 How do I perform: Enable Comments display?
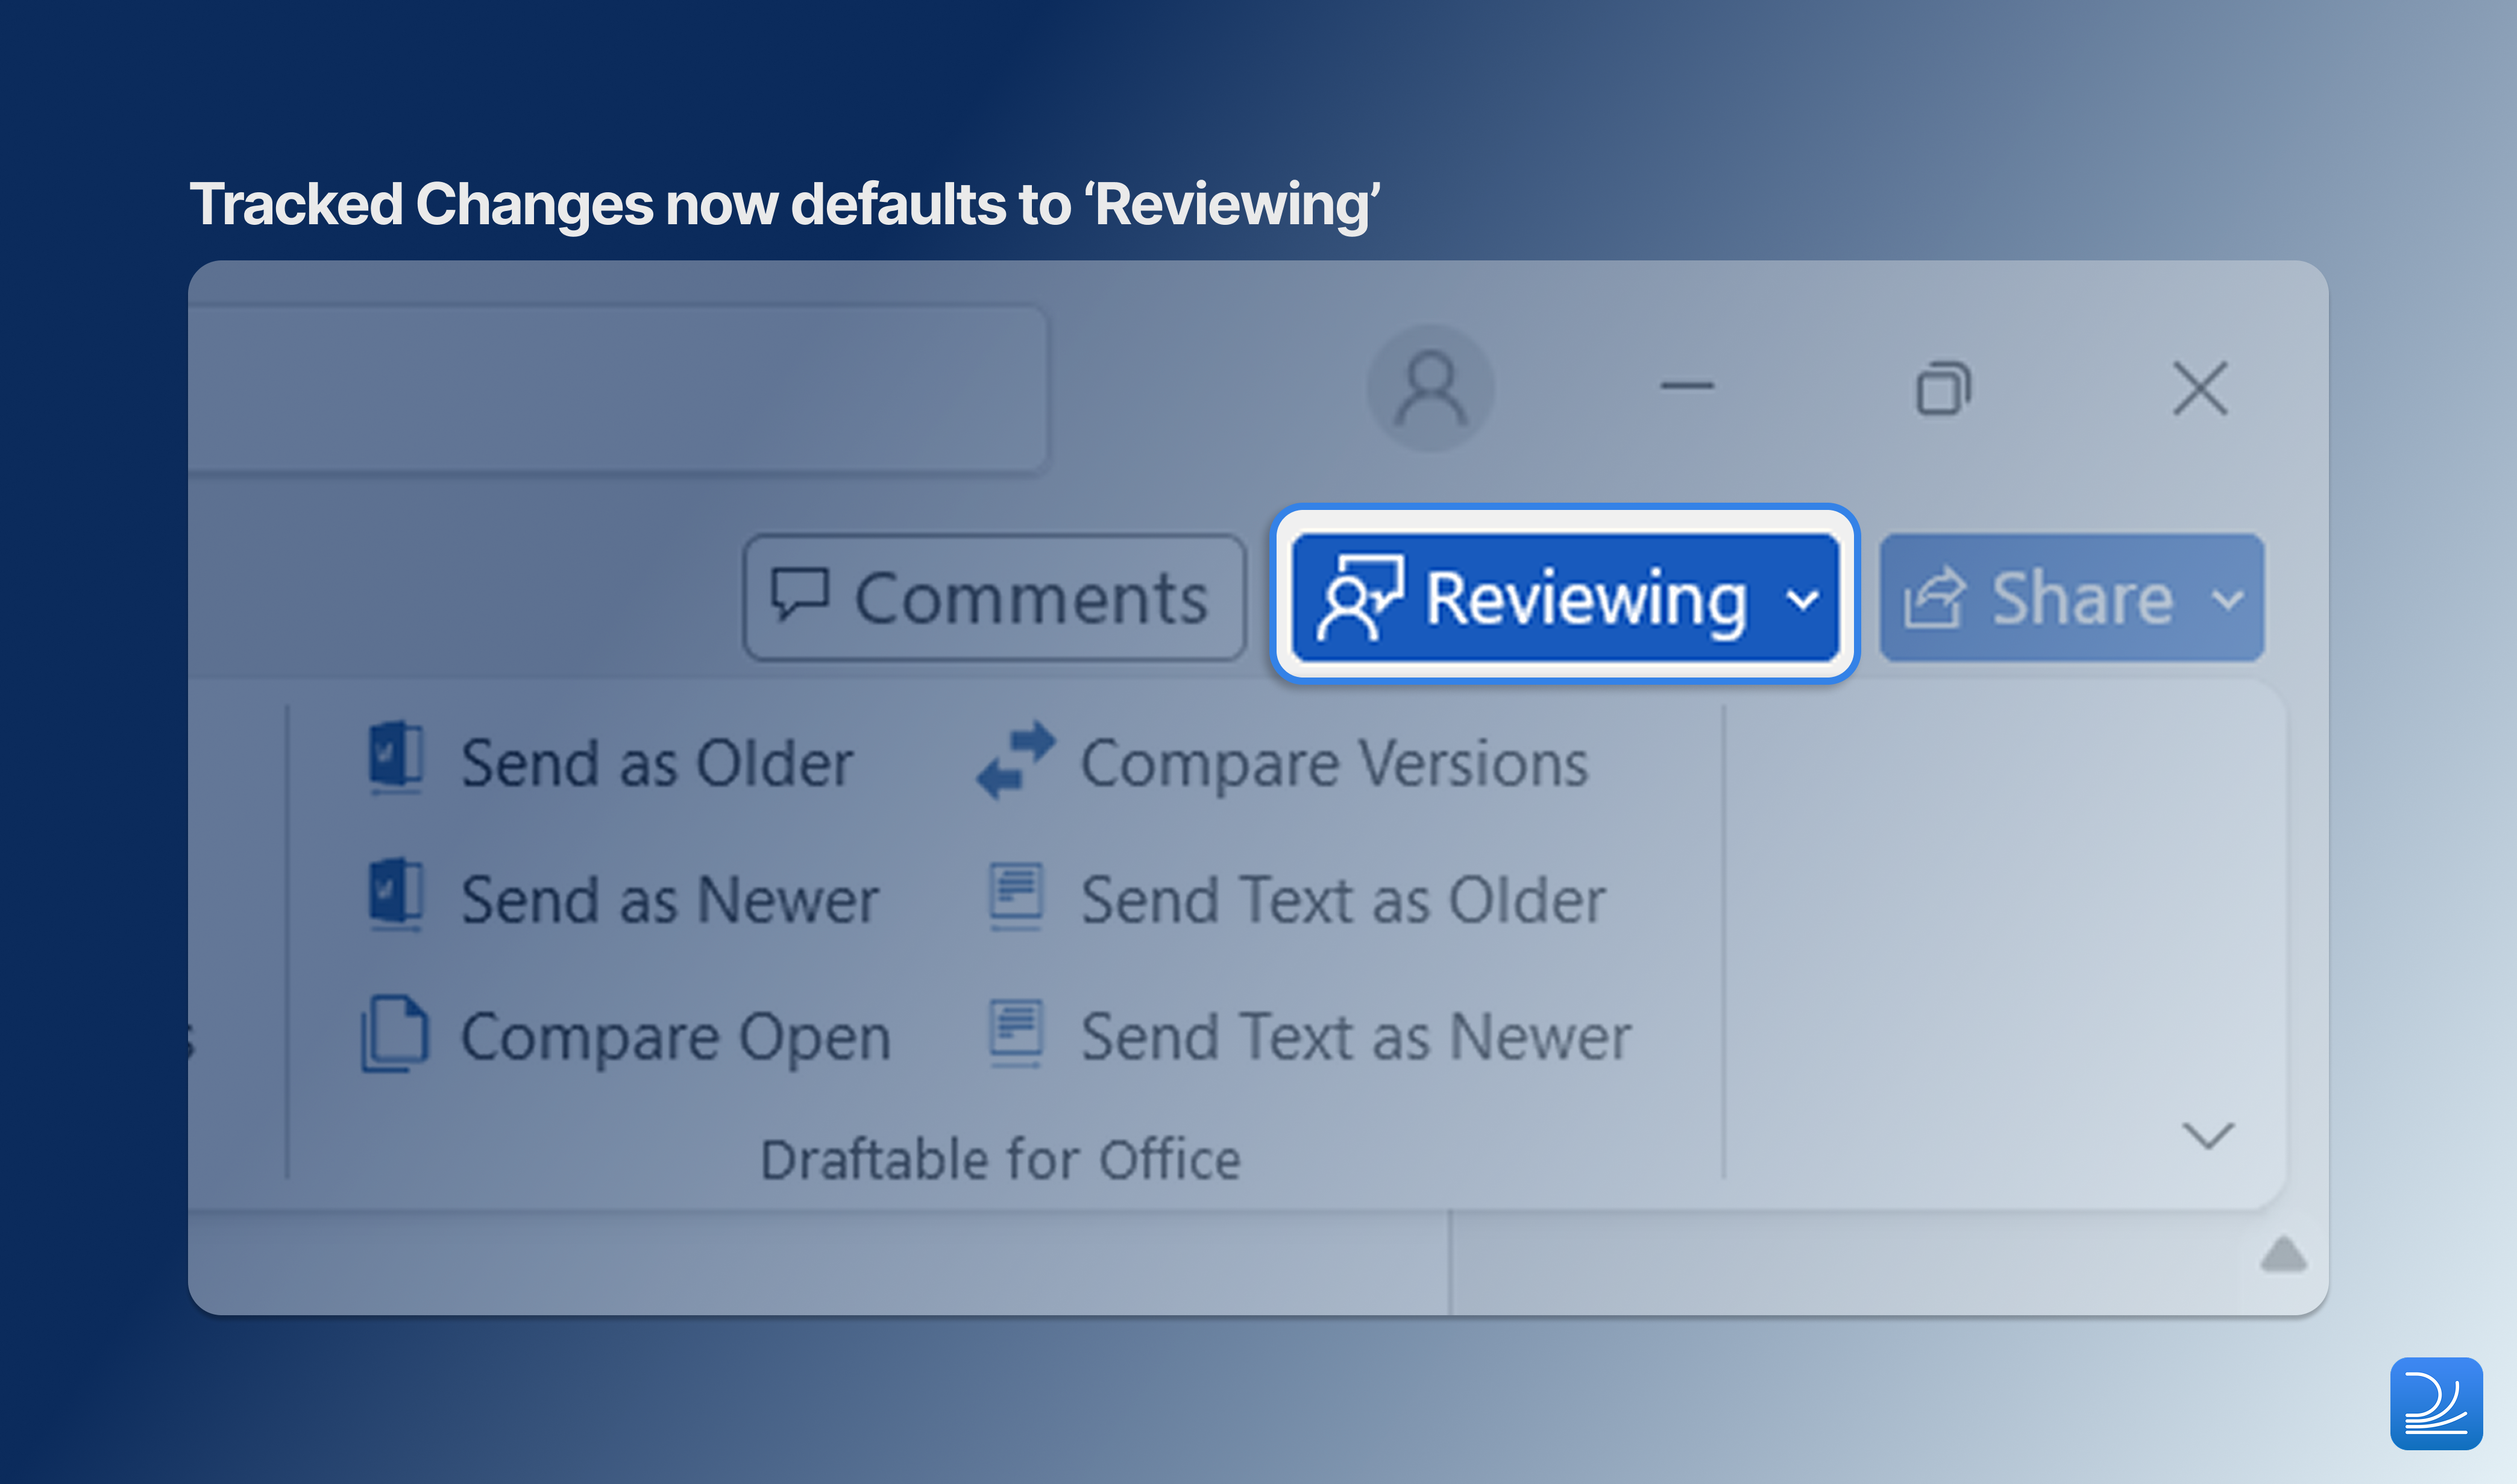[992, 597]
